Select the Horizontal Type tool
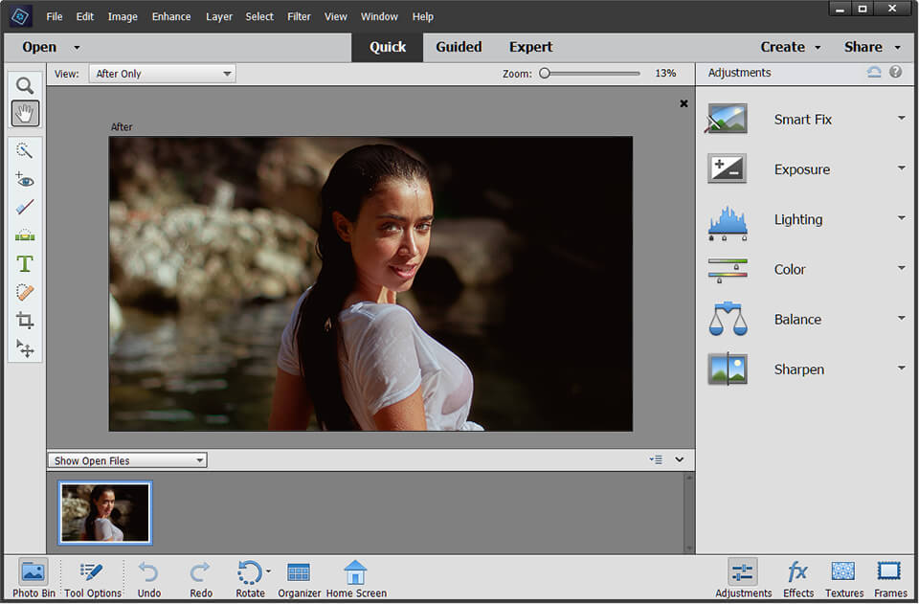The width and height of the screenshot is (919, 604). 25,264
